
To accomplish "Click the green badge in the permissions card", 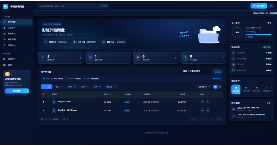I will point(267,47).
